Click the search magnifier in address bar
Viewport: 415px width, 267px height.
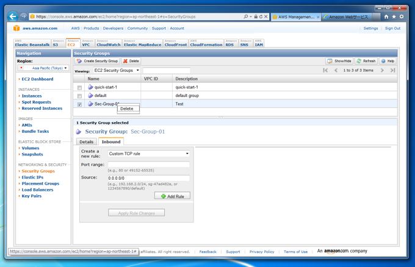(245, 16)
